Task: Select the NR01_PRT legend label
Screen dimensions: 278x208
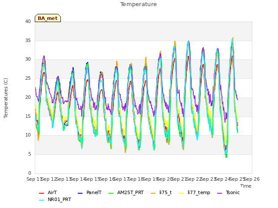Action: (x=59, y=199)
